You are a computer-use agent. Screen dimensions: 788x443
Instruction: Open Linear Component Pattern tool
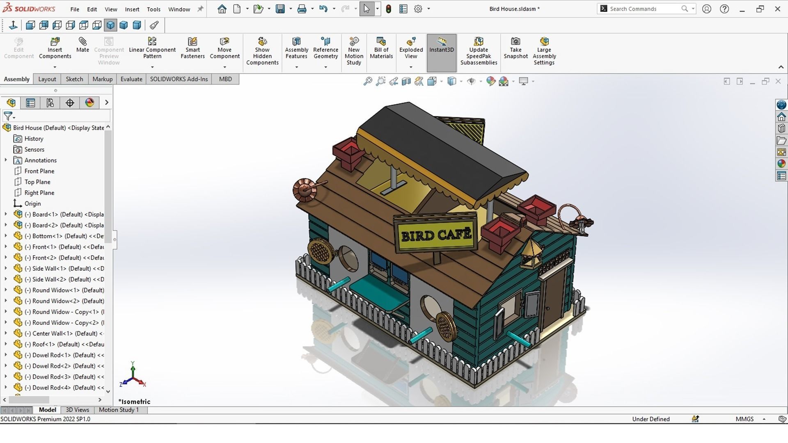click(x=152, y=48)
